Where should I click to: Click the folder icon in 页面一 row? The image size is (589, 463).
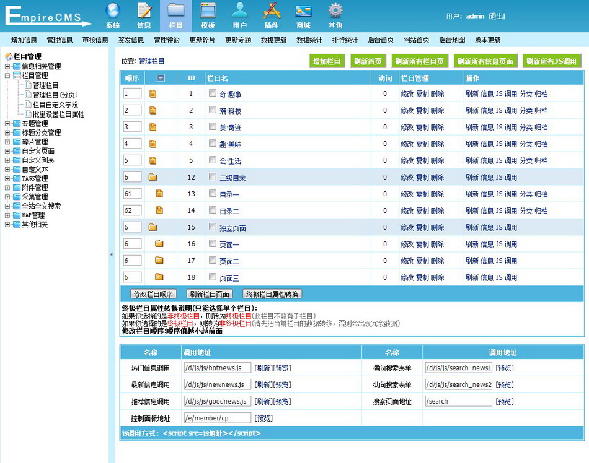(159, 244)
